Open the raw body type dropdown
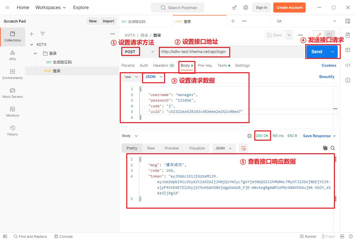Viewport: 355px width, 240px height. click(x=131, y=77)
